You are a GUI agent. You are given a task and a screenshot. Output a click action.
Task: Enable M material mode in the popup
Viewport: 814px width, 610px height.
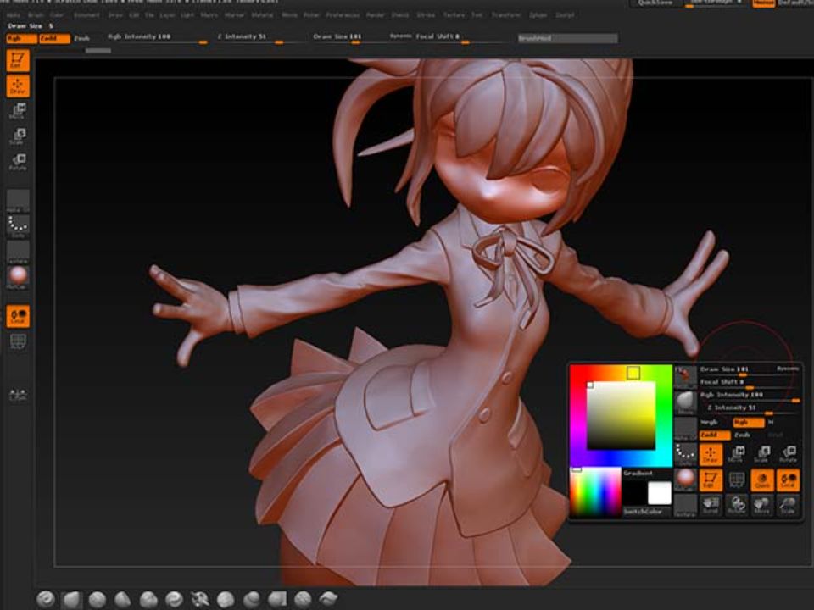pos(771,422)
